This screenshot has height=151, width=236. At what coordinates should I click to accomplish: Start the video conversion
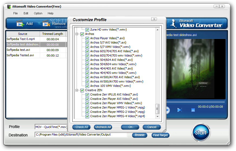[201, 133]
